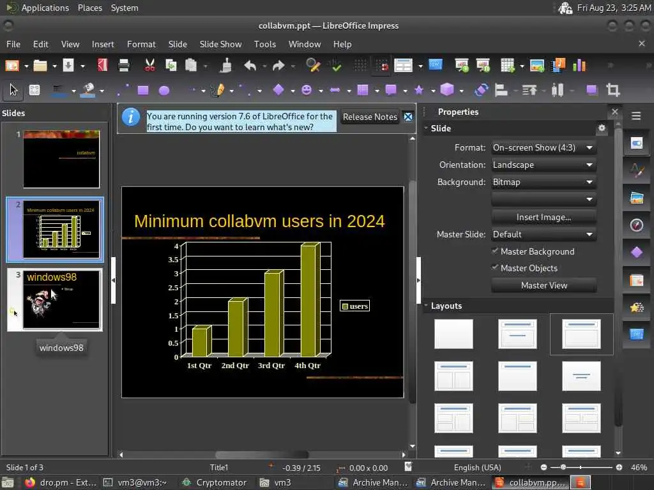
Task: Open the Navigator deck in the sidebar
Action: pyautogui.click(x=637, y=225)
